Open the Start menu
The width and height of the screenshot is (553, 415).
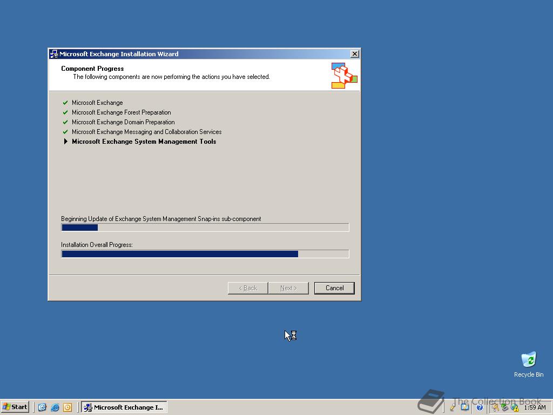click(x=15, y=407)
